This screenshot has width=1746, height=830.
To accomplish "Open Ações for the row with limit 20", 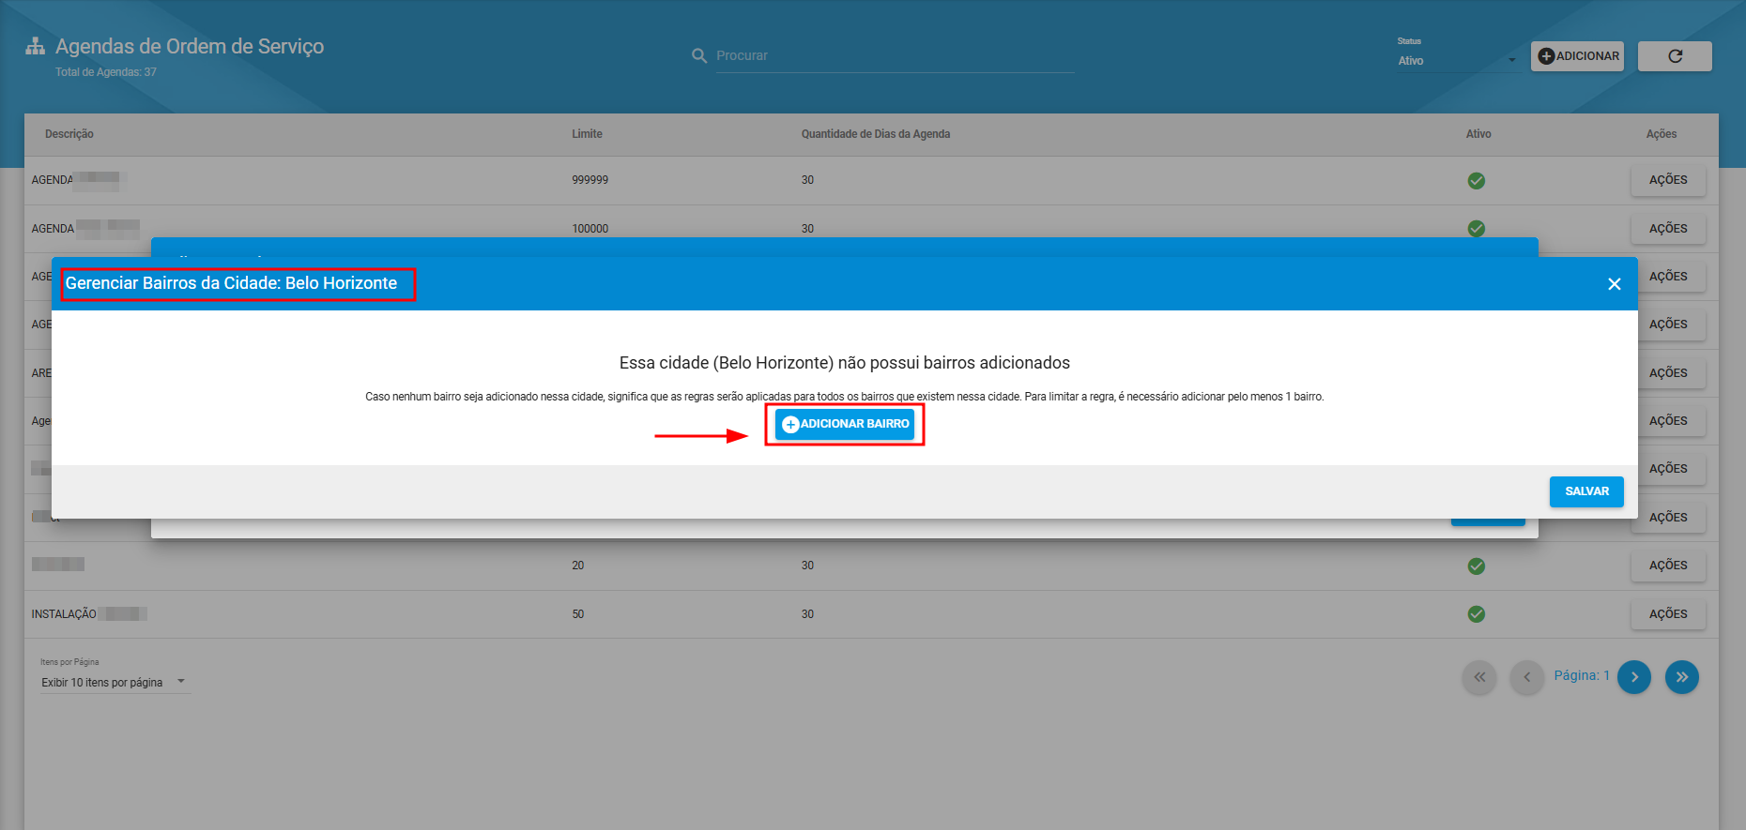I will point(1668,566).
